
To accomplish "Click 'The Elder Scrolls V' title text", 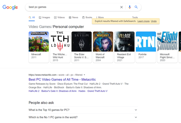I will click(x=81, y=56).
